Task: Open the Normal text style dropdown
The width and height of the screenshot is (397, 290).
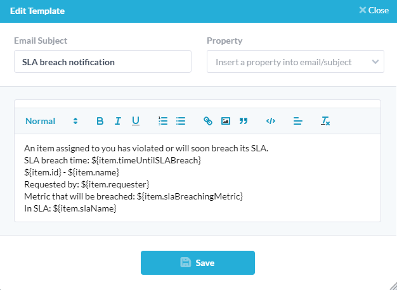Action: (51, 121)
